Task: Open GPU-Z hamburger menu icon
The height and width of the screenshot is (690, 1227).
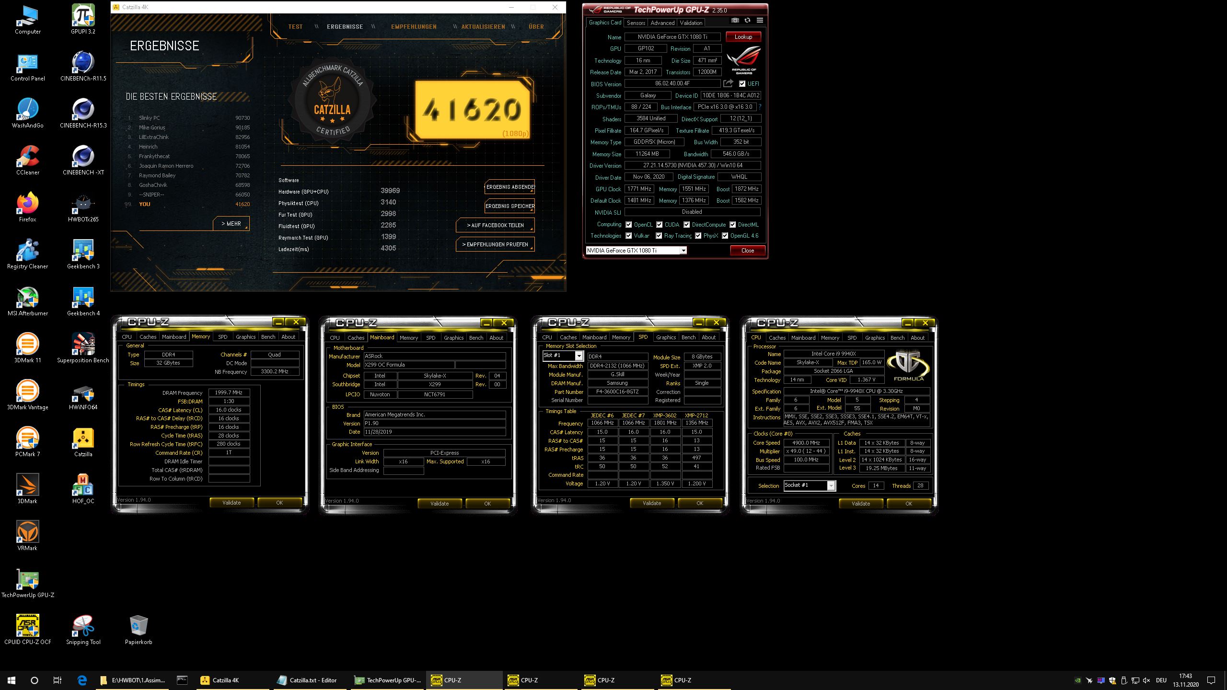Action: click(760, 21)
